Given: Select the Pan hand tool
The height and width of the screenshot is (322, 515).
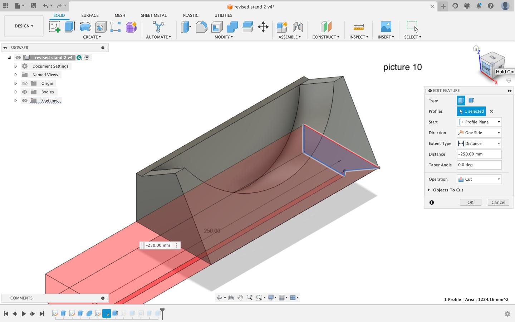Looking at the screenshot, I should [240, 298].
